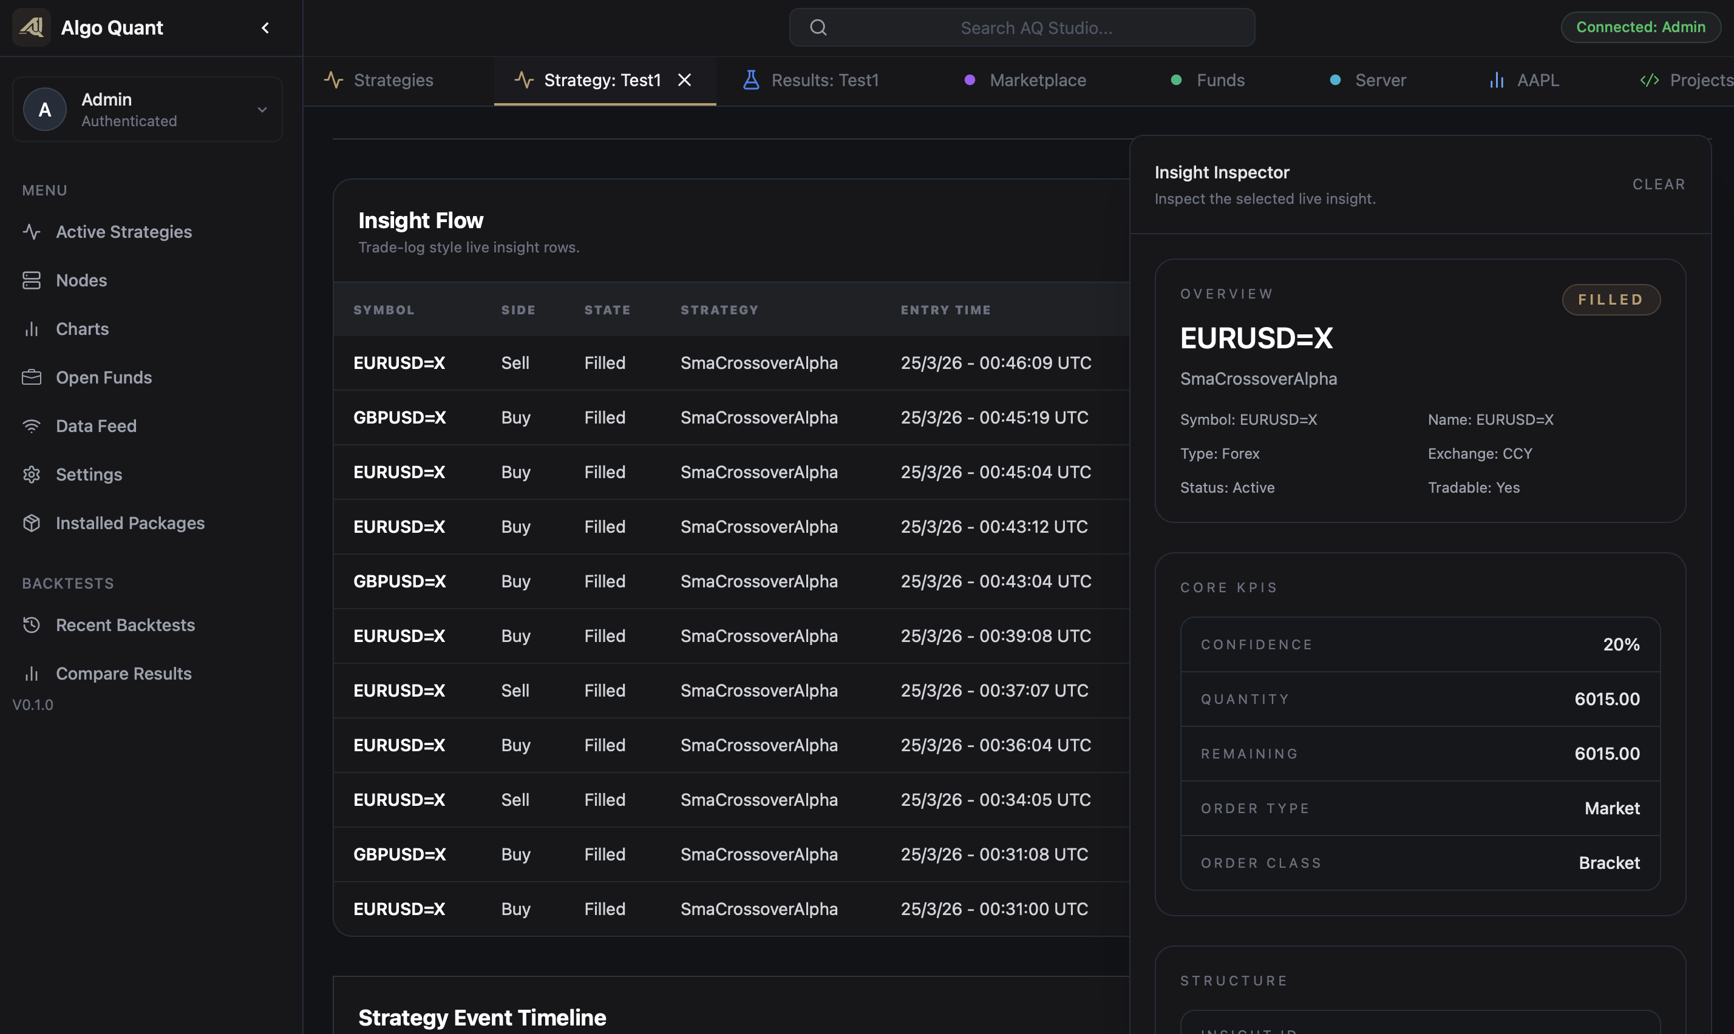Click the Data Feed wifi icon
Viewport: 1734px width, 1034px height.
tap(32, 426)
